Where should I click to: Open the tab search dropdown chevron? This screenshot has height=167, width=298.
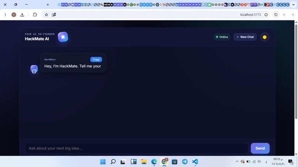tap(294, 4)
